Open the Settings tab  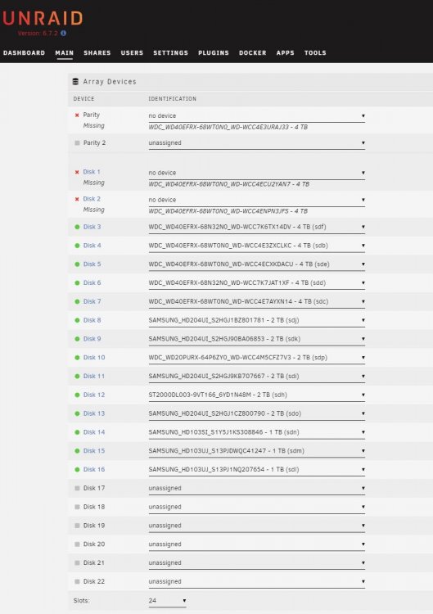coord(171,53)
